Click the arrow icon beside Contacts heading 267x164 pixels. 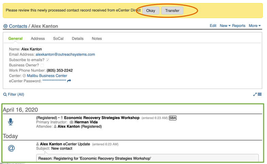5,26
